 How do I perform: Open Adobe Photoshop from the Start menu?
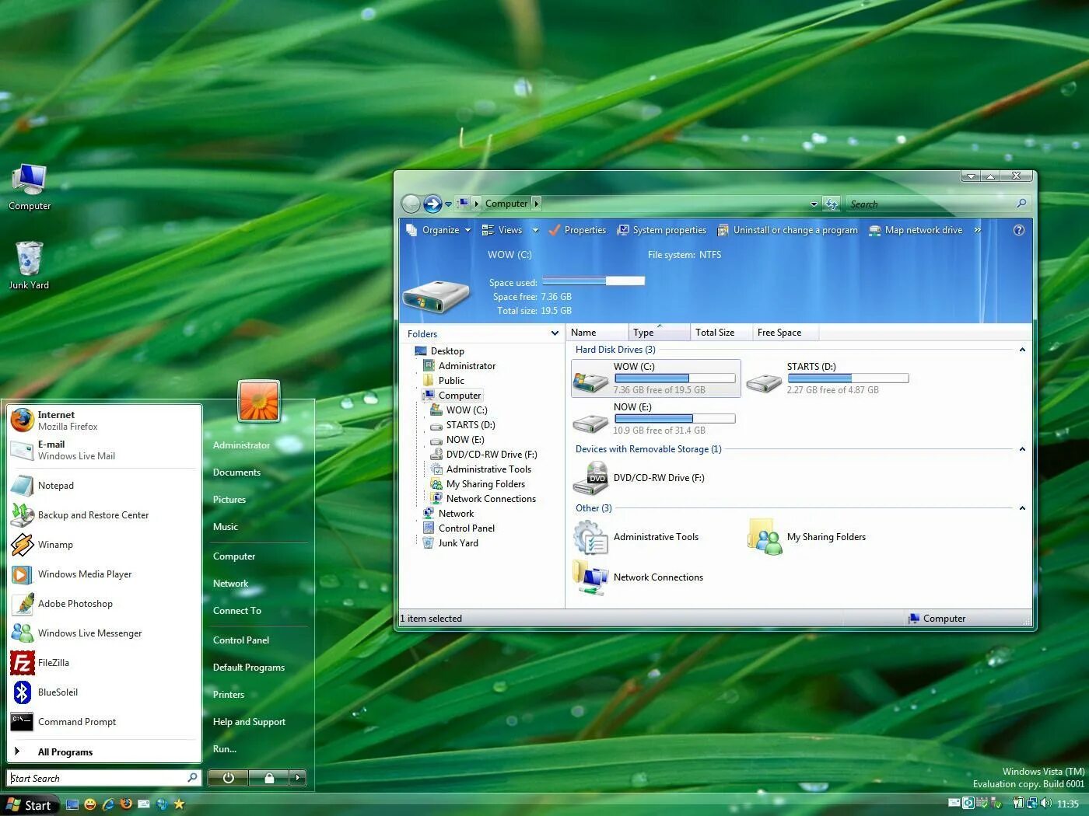click(75, 604)
